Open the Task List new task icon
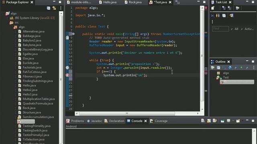The image size is (257, 144). coord(213,8)
